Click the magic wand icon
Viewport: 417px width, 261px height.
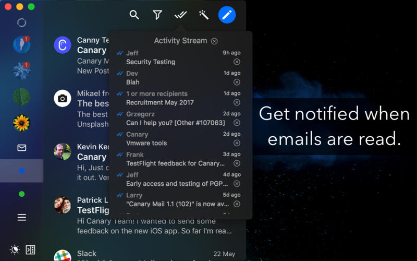204,15
